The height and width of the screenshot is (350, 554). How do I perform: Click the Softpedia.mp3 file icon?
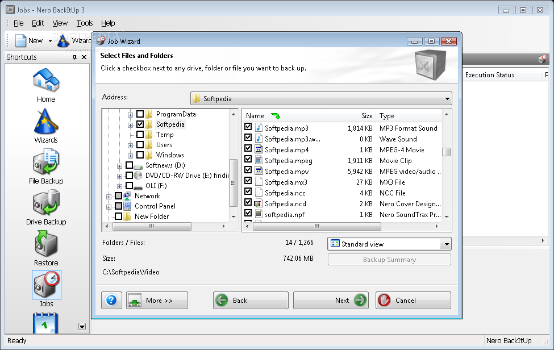[259, 128]
